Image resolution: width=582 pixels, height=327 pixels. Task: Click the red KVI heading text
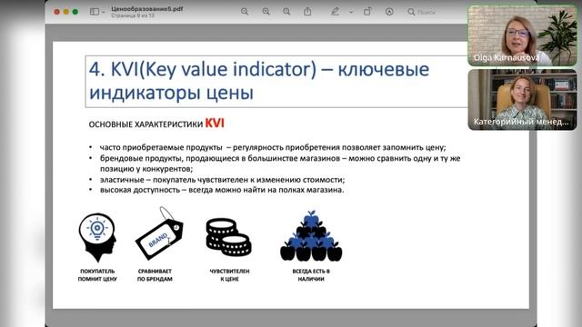point(215,124)
